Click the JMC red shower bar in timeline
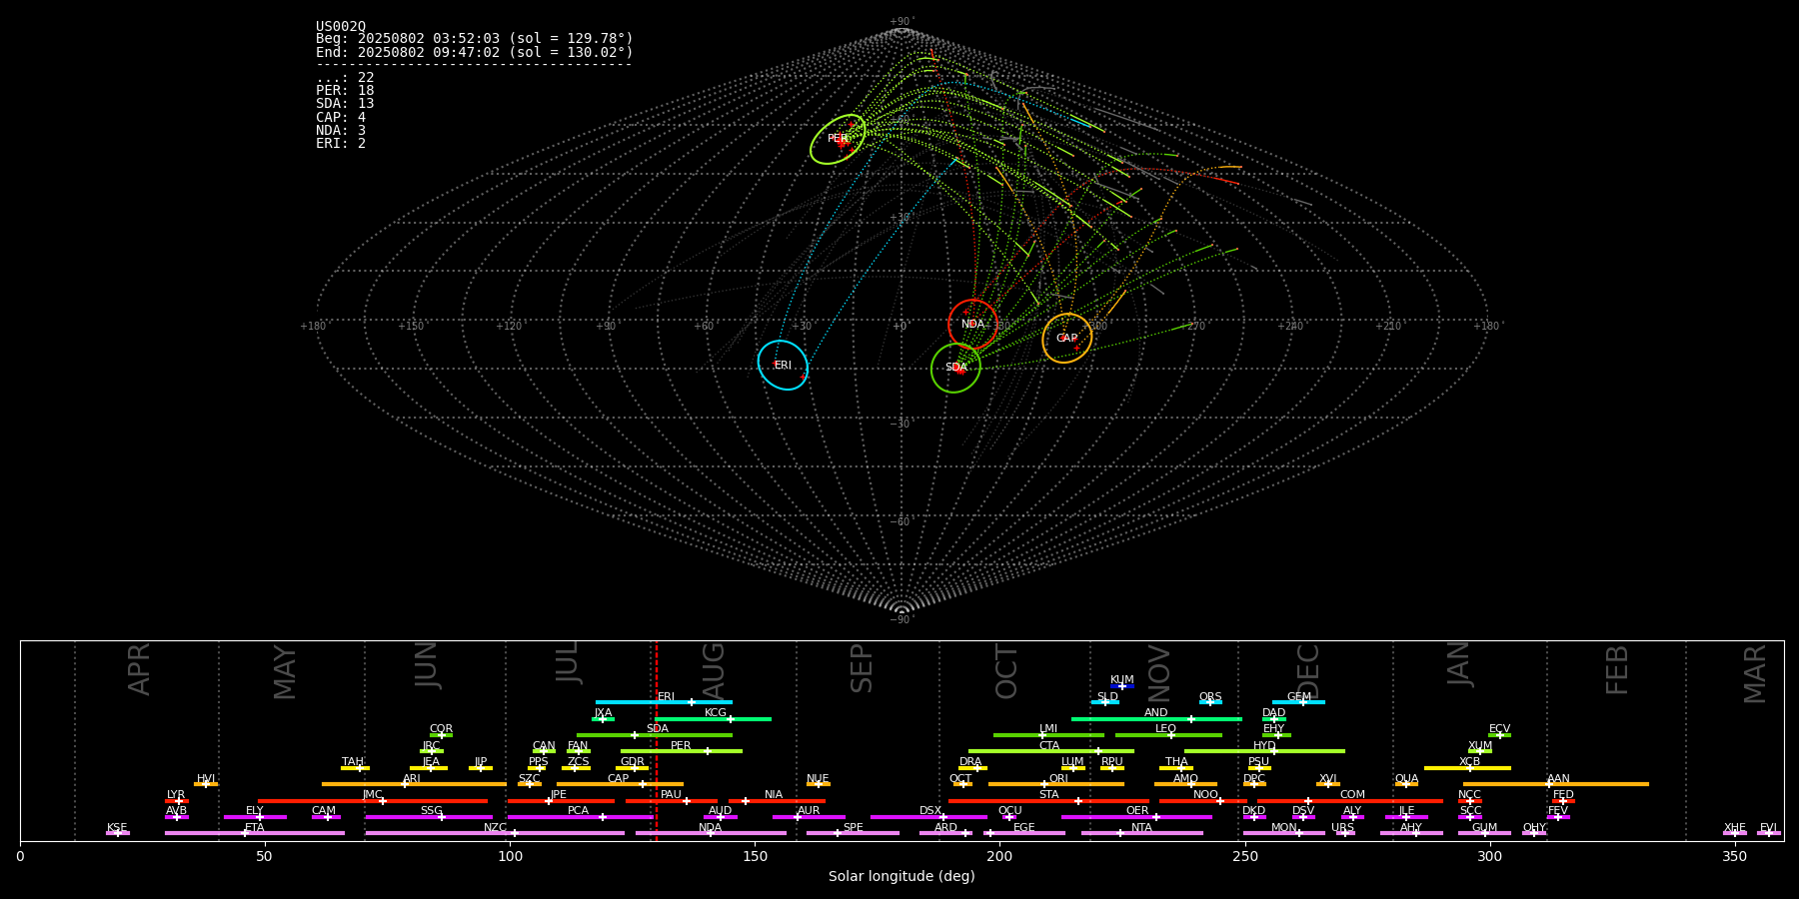This screenshot has height=899, width=1799. (373, 800)
